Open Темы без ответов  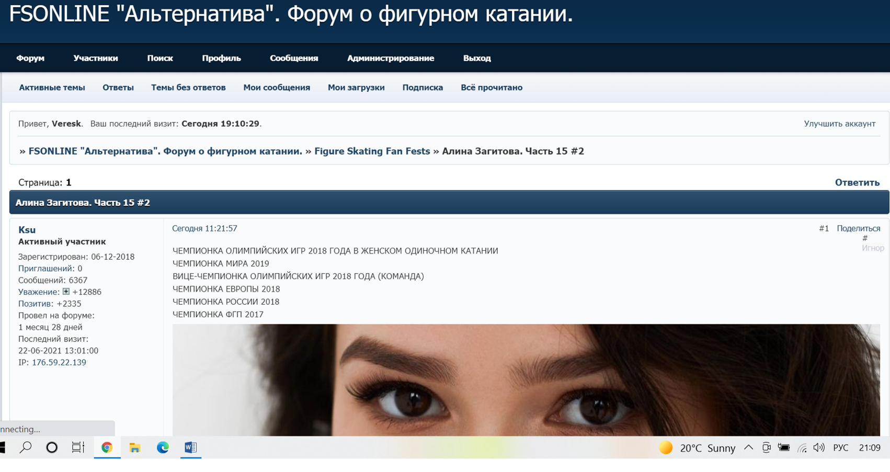tap(188, 87)
